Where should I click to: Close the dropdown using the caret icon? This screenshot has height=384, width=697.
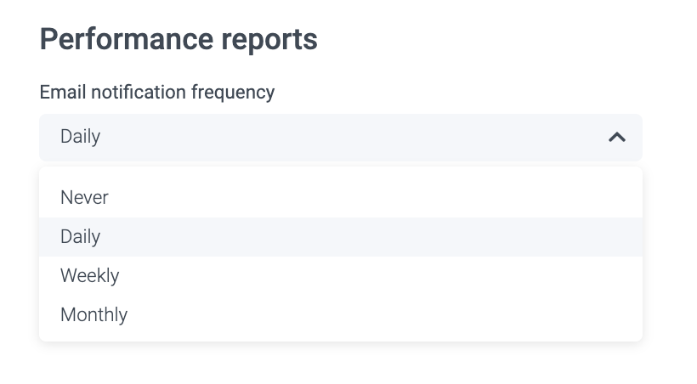pos(617,137)
